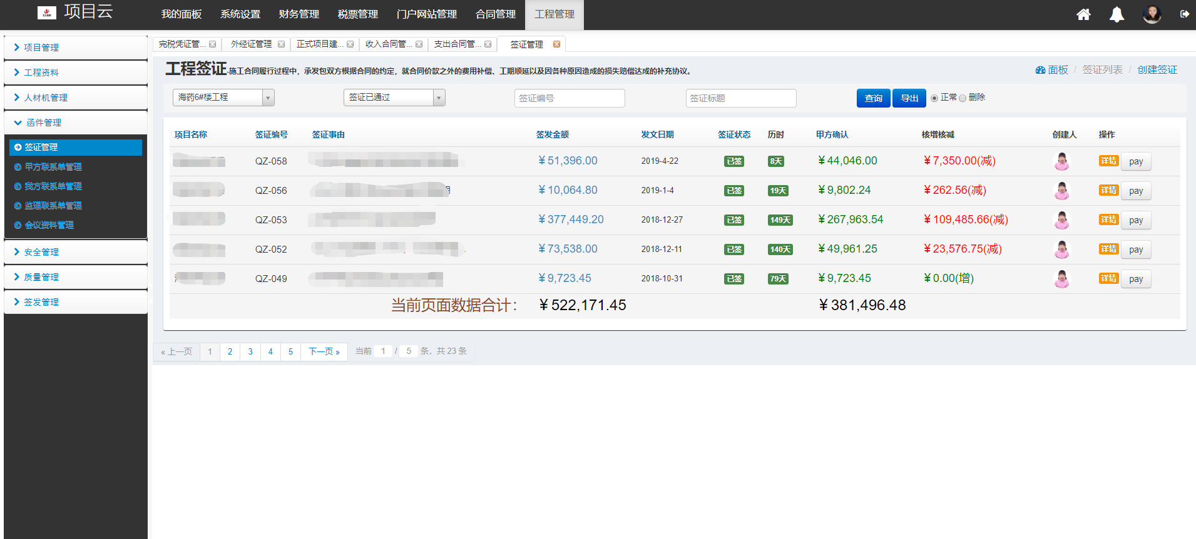
Task: Go to page 3 in pagination
Action: (250, 351)
